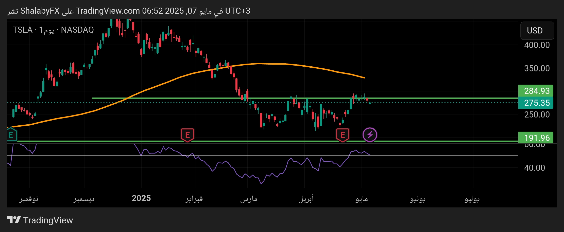The image size is (564, 232).
Task: Click the red earnings E marker near May
Action: point(343,135)
